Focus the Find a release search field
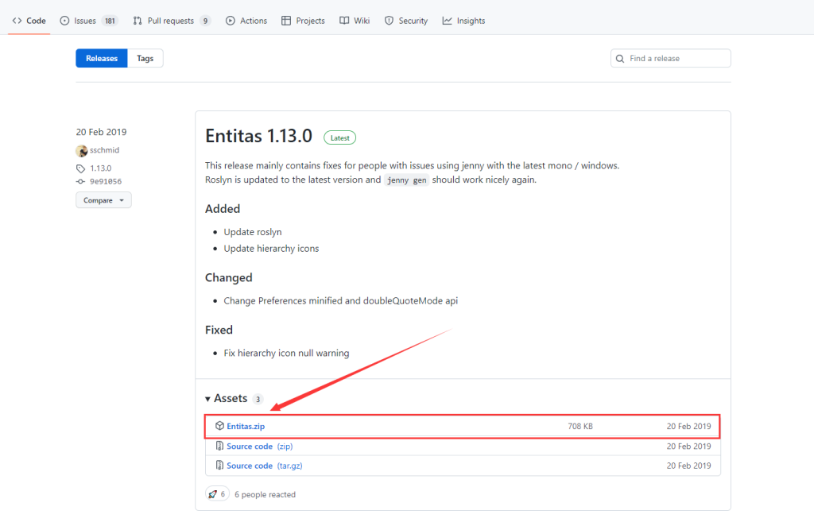814x522 pixels. 671,58
